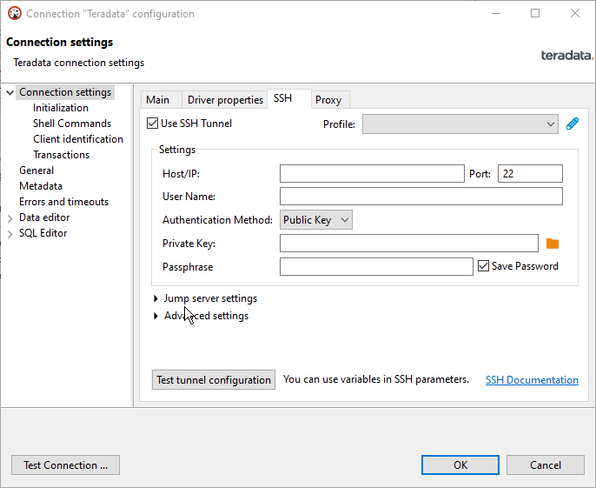Click the teradata logo
The image size is (596, 488).
567,56
